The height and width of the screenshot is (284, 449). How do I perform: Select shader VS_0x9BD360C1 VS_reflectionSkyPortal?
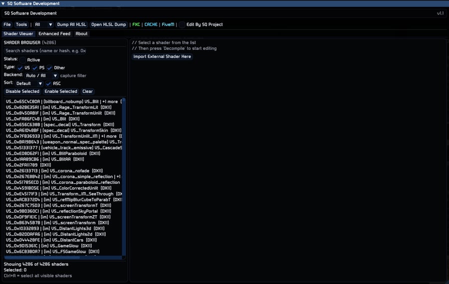[63, 211]
